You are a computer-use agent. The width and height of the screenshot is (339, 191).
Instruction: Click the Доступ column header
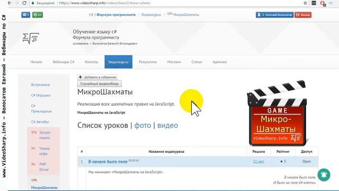[x=306, y=152]
